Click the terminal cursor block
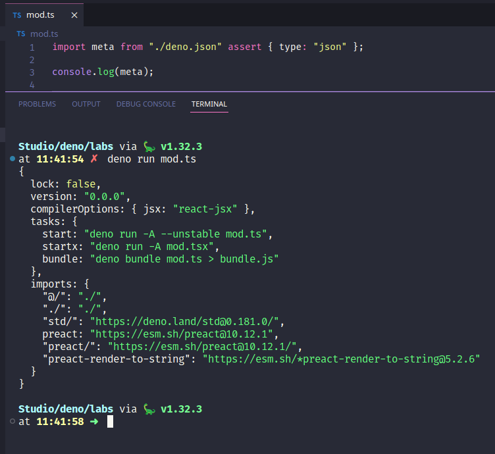 110,422
